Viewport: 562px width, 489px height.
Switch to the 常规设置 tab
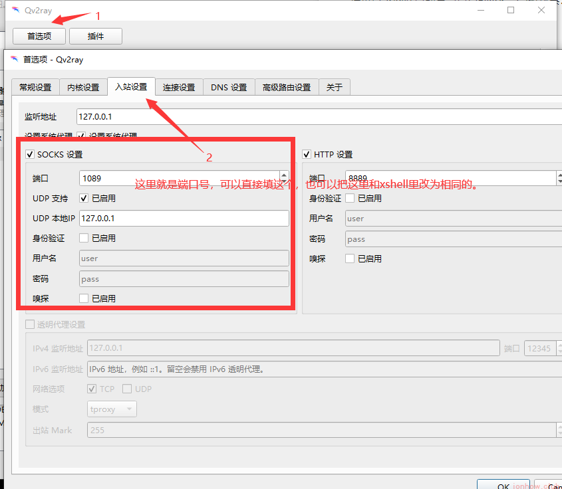pos(35,87)
